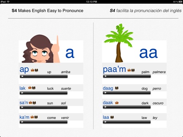The image size is (183, 137).
Task: Click the crown icon next to 'daak'
Action: pos(117,103)
